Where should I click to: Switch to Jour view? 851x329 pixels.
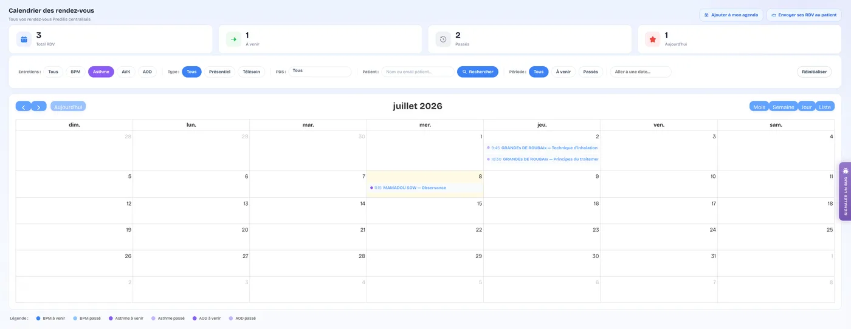tap(807, 106)
